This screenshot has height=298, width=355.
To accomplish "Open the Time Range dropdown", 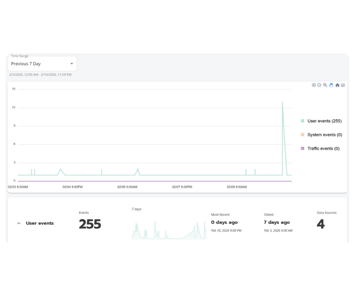I will tap(42, 63).
